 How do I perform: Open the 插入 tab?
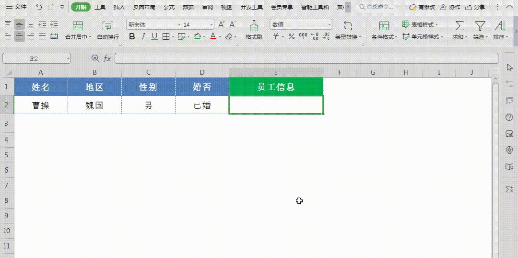coord(118,7)
